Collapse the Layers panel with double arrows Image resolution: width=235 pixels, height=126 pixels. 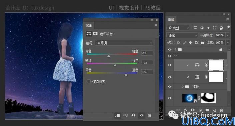tap(224, 14)
